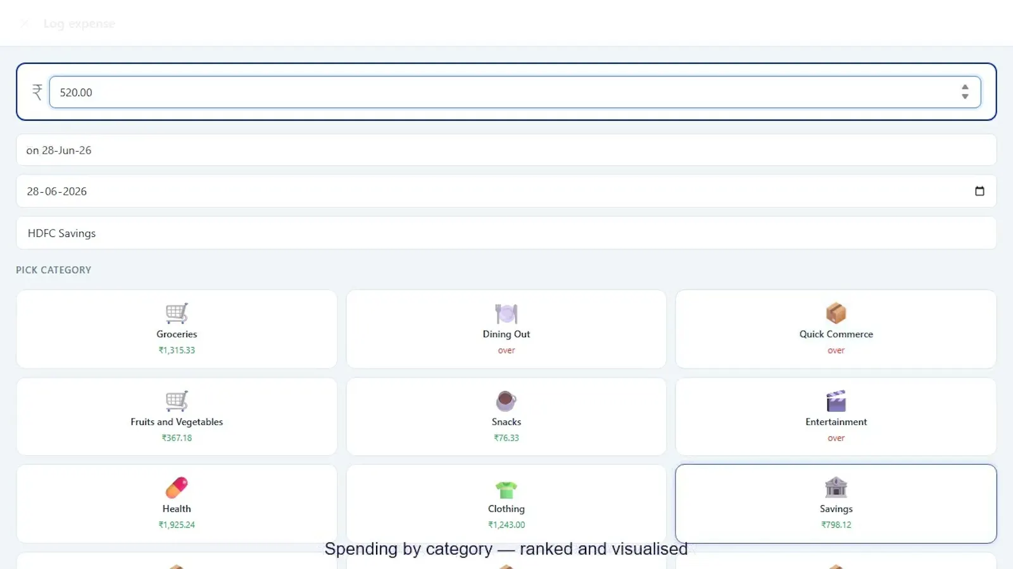The height and width of the screenshot is (569, 1013).
Task: Select the Snacks coffee cup icon
Action: point(507,401)
